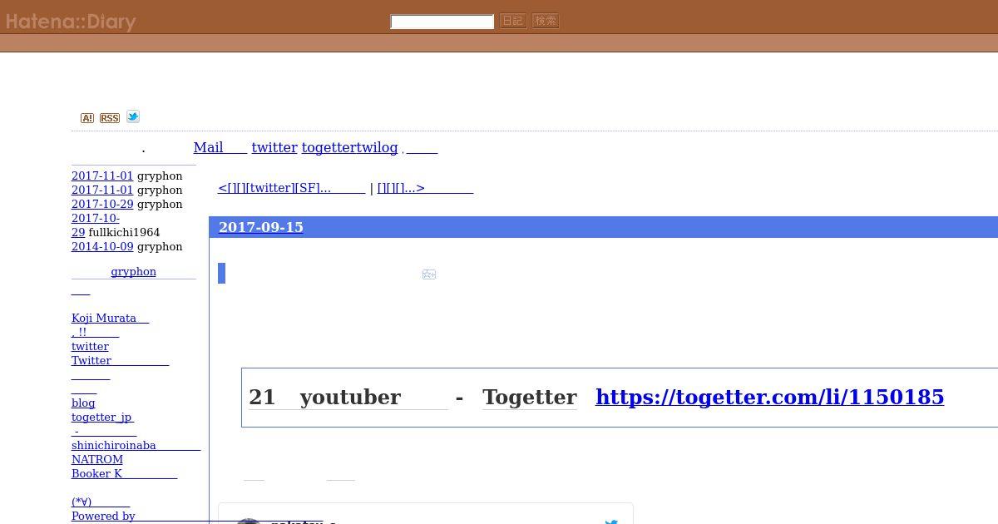
Task: Go to previous entry '<[][][twitter][SF]...'
Action: click(x=291, y=188)
